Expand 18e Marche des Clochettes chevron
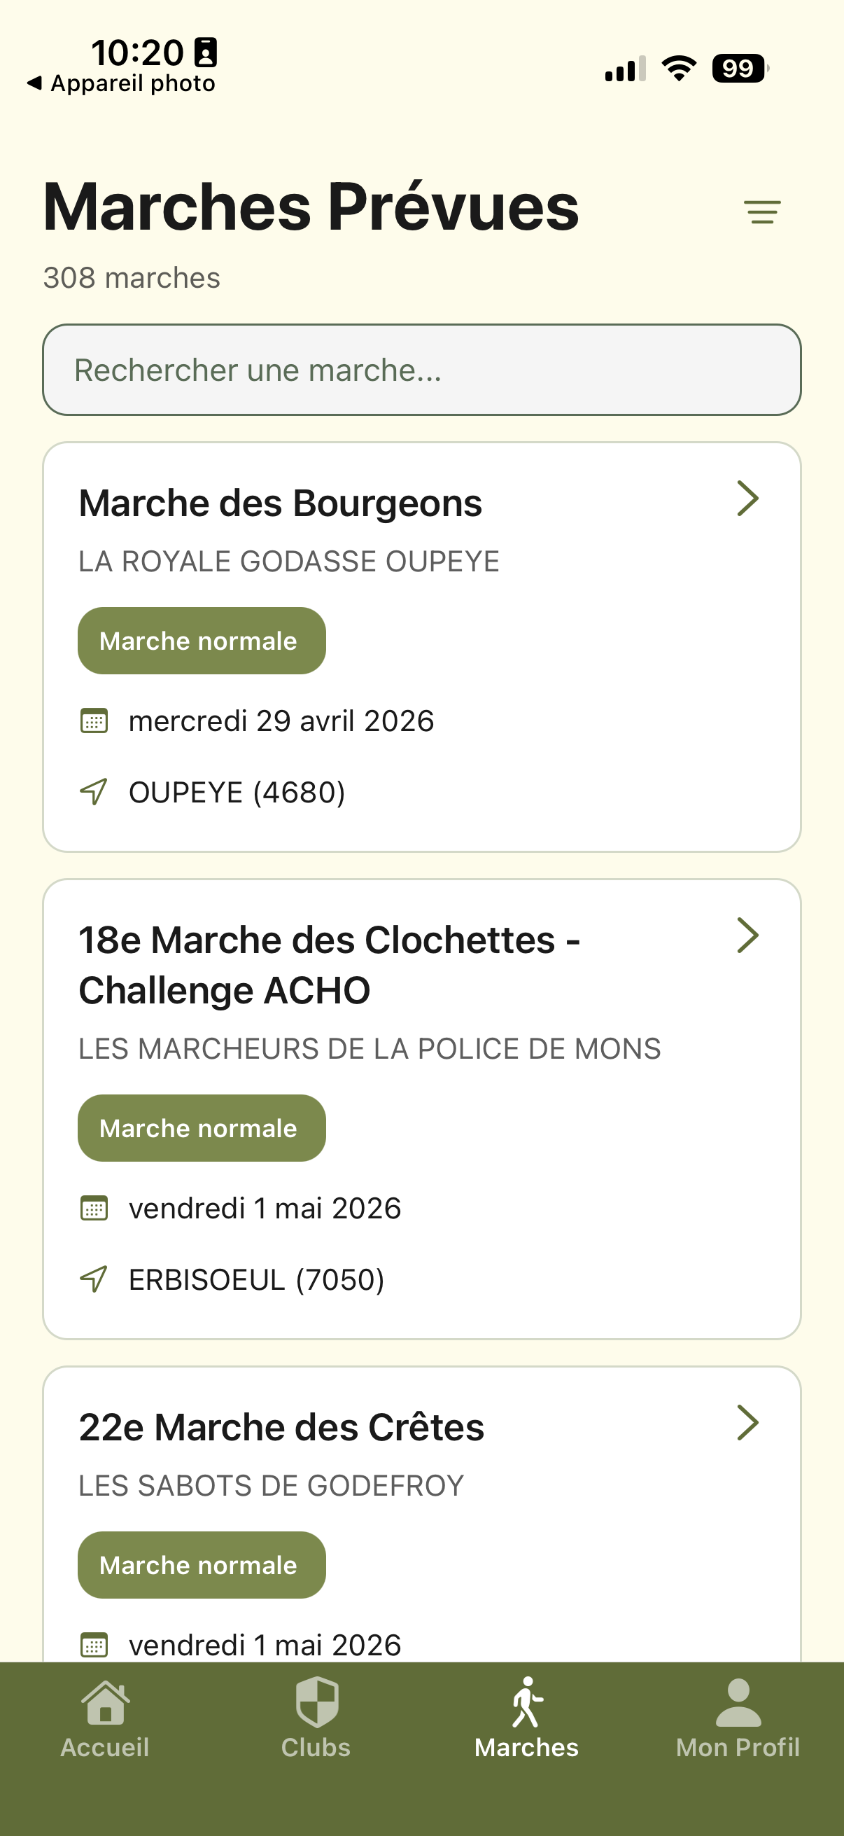Viewport: 844px width, 1836px height. coord(747,935)
